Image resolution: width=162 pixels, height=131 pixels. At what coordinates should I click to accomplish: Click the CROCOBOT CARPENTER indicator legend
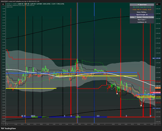click(20, 6)
